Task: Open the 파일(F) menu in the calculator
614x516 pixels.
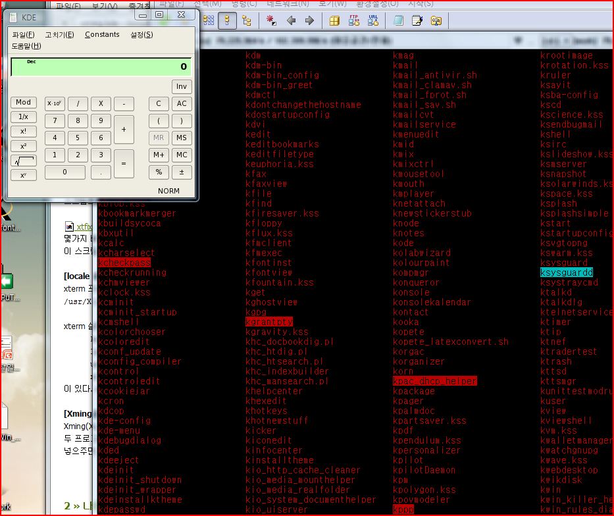Action: click(24, 34)
